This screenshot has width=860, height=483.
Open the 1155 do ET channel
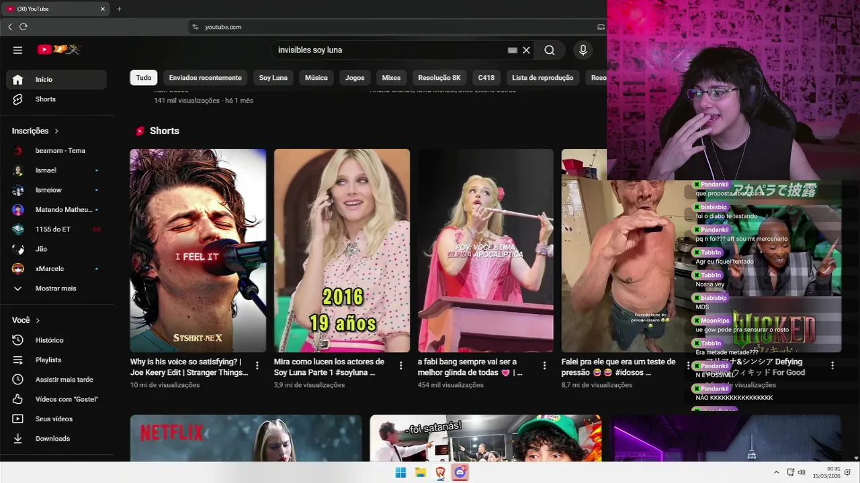tap(56, 229)
